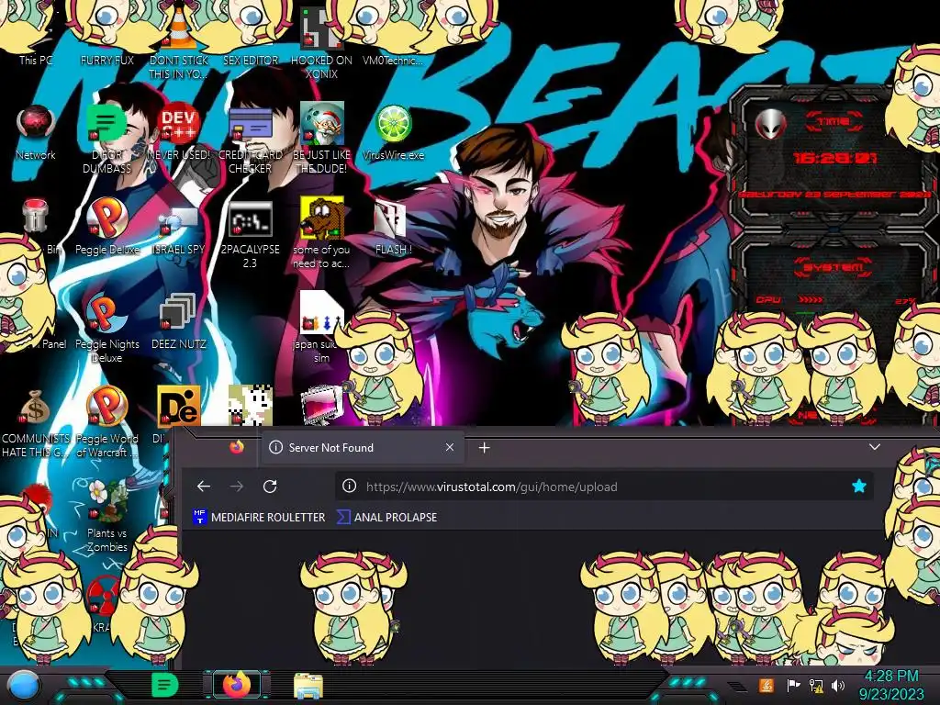Launch the Peggle Deluxe shortcut

click(106, 218)
